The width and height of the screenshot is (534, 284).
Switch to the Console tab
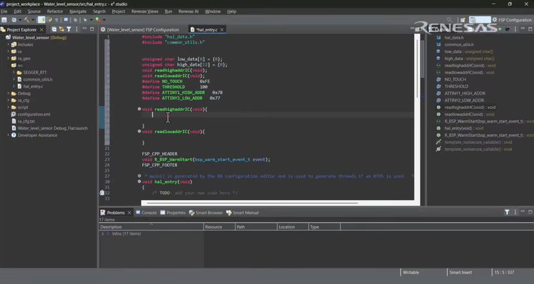tap(146, 213)
